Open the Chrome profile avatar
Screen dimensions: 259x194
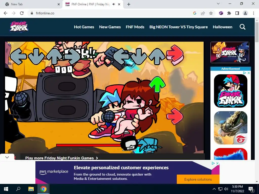pyautogui.click(x=245, y=13)
